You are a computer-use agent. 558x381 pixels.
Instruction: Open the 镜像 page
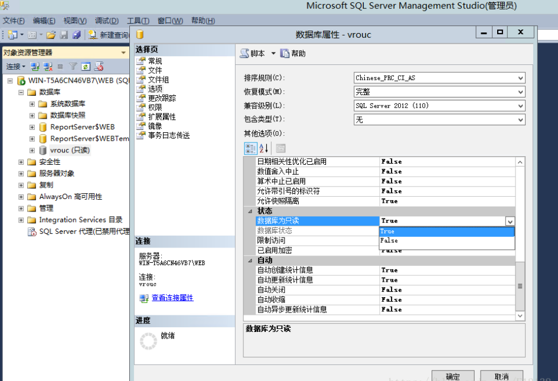[x=155, y=126]
